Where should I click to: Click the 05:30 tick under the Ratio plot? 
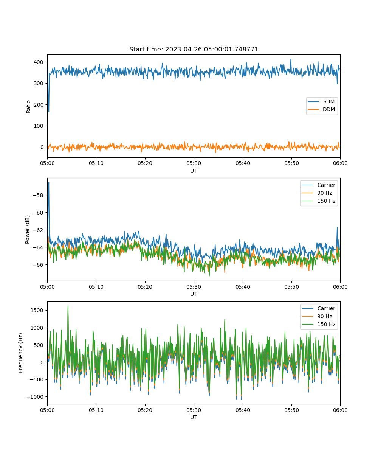(x=194, y=163)
